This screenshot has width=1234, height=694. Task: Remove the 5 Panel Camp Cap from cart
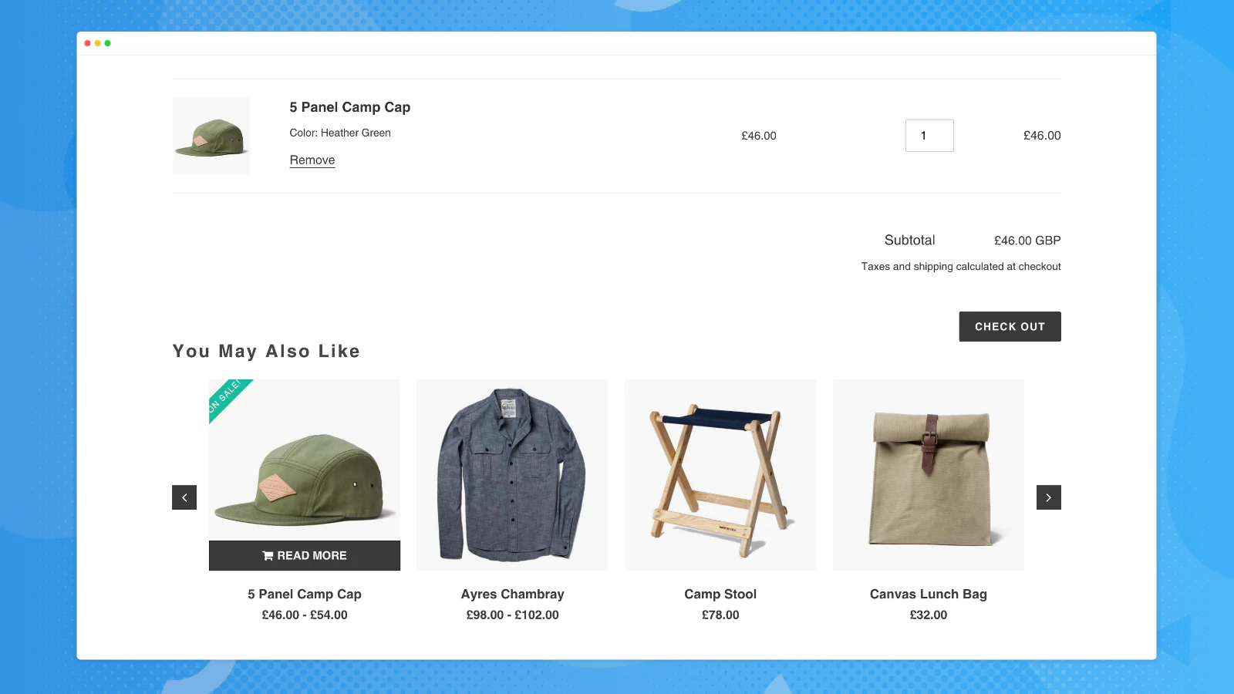click(312, 160)
